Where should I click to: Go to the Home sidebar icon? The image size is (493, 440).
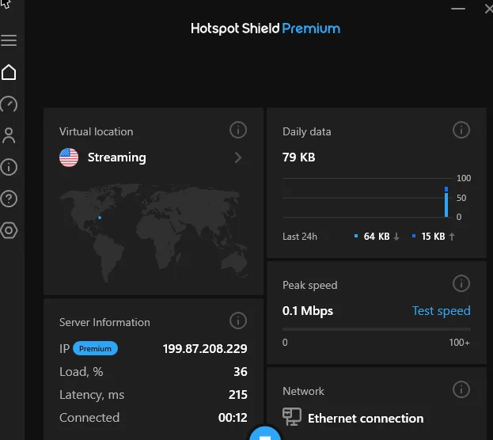pyautogui.click(x=9, y=72)
